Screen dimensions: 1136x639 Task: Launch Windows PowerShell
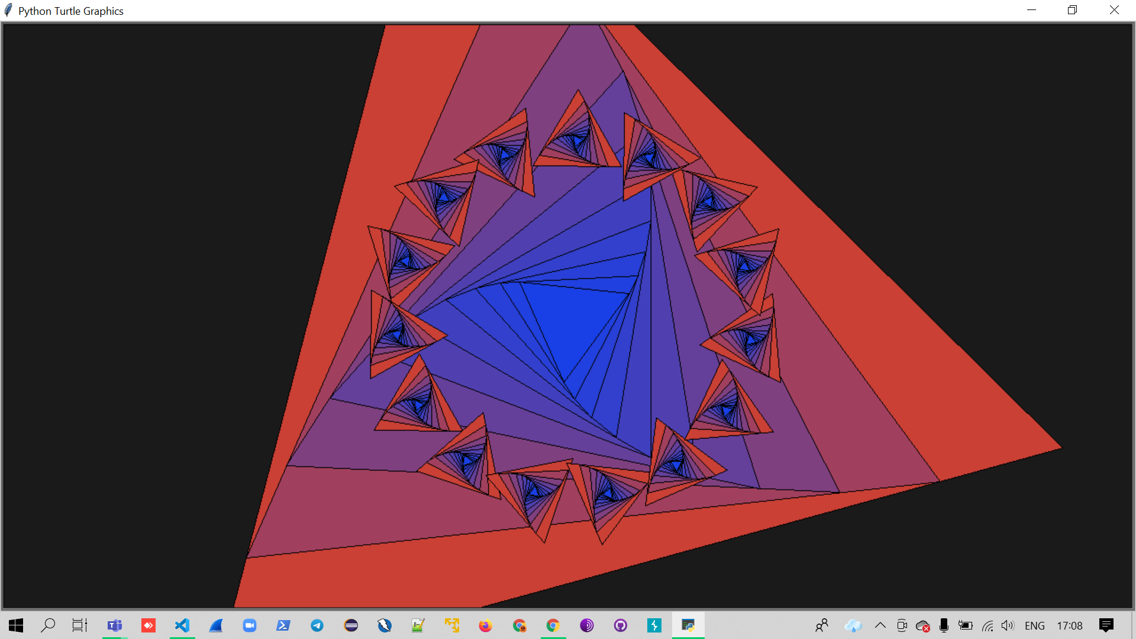click(x=283, y=625)
